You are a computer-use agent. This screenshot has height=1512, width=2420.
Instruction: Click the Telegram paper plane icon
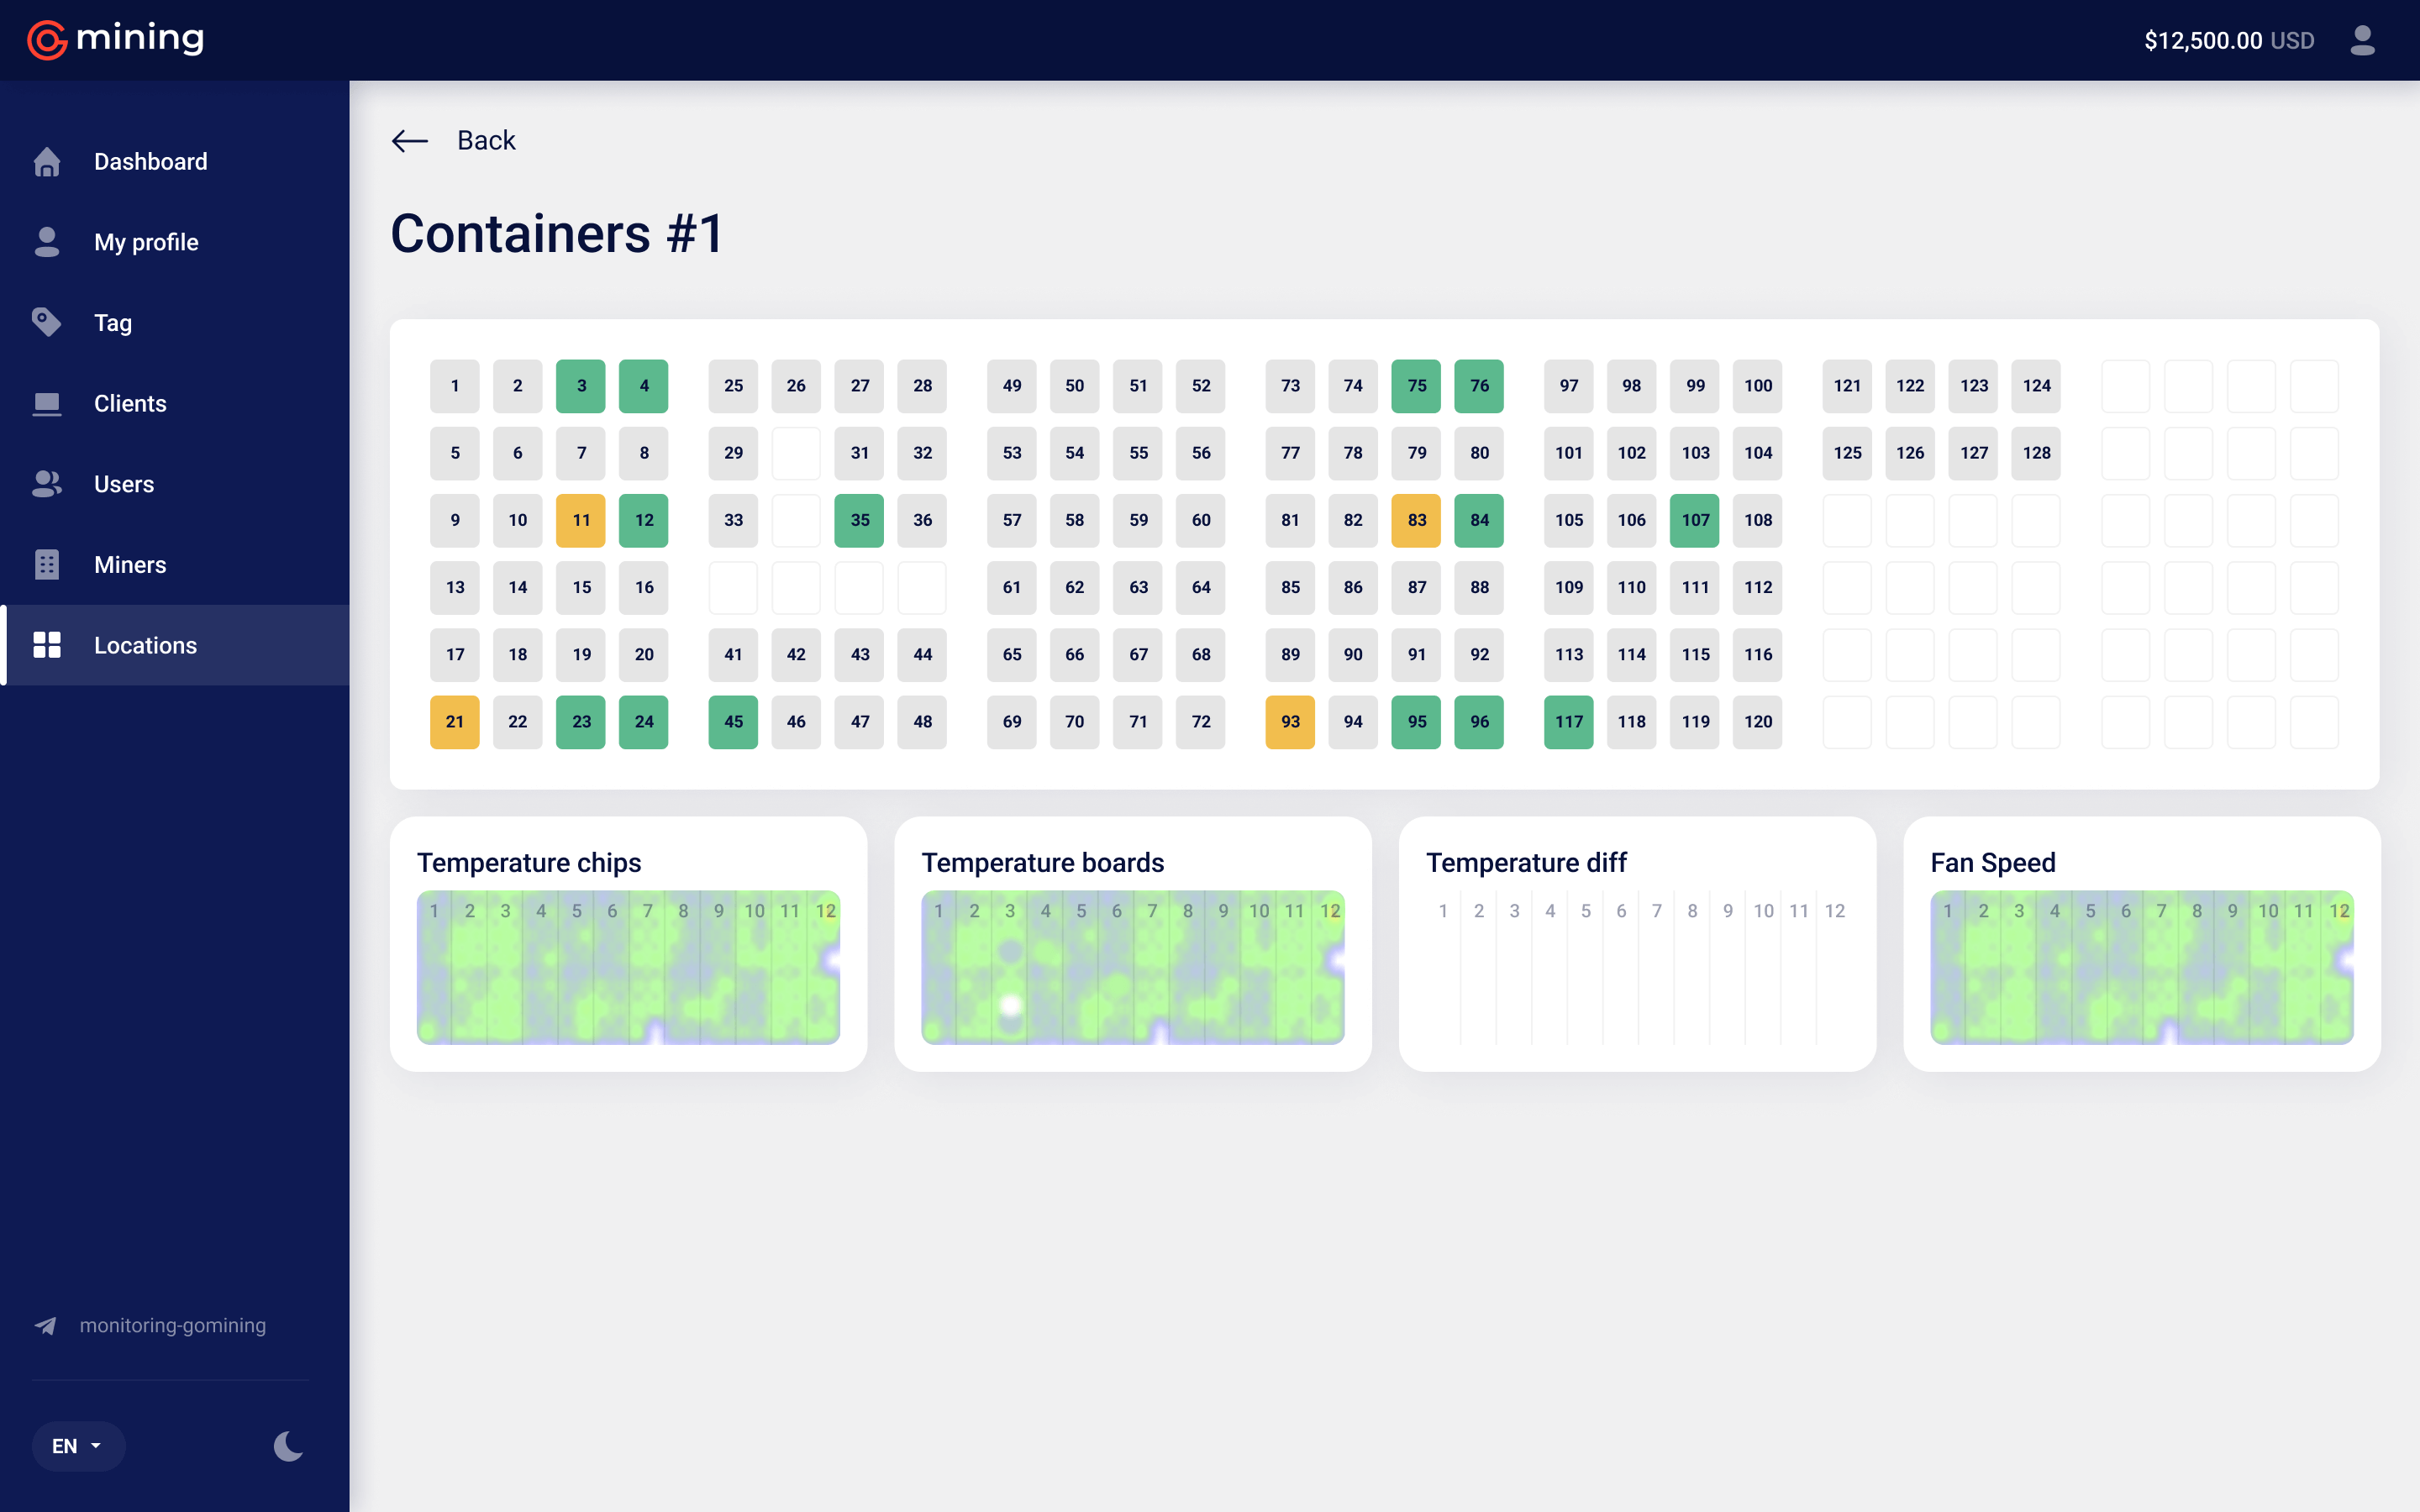point(46,1325)
